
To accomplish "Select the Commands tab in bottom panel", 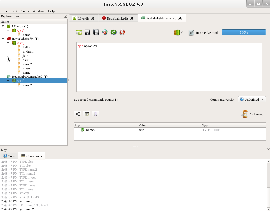I will (x=32, y=156).
